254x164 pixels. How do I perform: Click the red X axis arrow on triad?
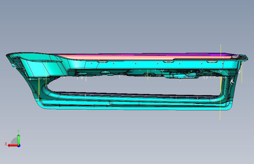click(13, 146)
